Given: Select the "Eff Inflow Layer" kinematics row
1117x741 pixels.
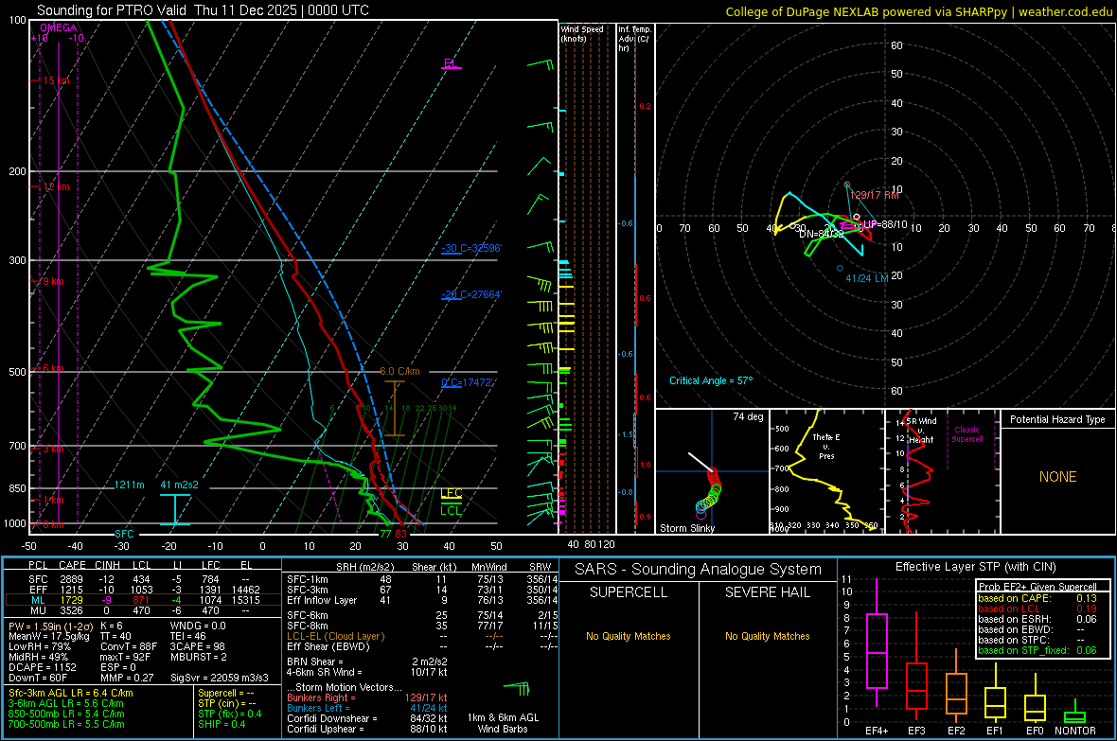Looking at the screenshot, I should pyautogui.click(x=420, y=600).
